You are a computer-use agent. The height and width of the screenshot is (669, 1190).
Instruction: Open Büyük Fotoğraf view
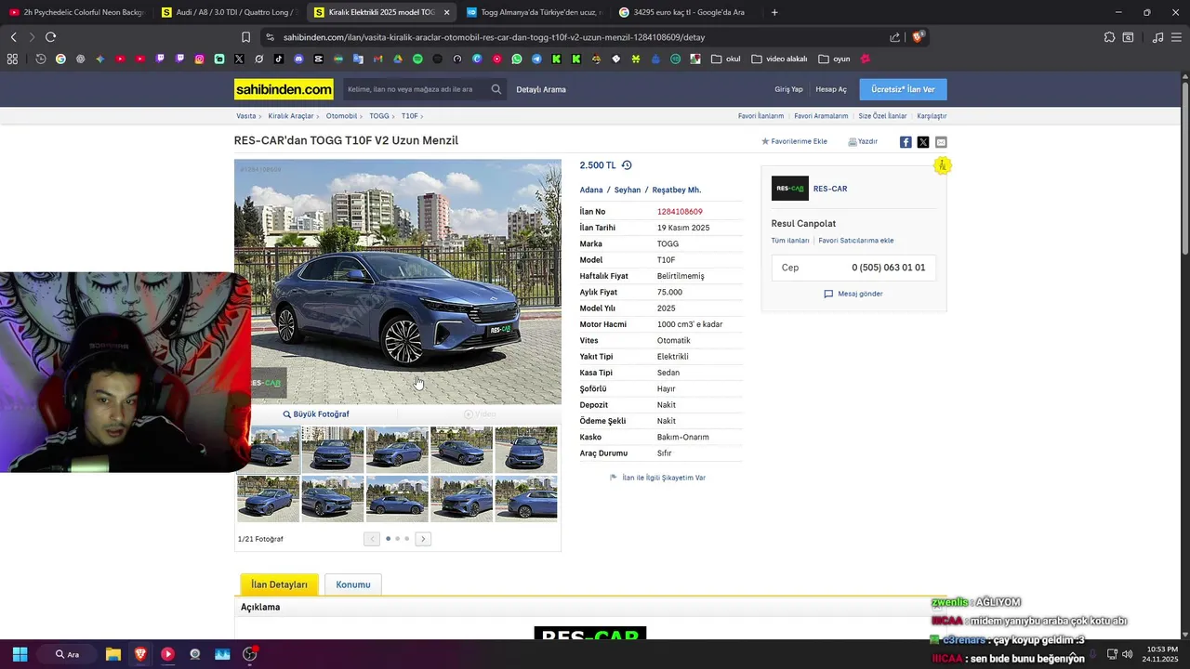click(x=316, y=414)
